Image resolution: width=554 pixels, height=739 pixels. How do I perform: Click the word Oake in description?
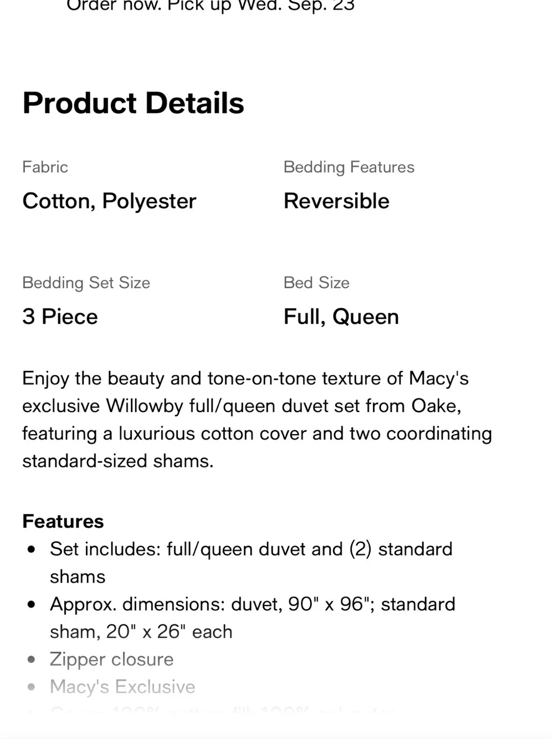pyautogui.click(x=435, y=406)
